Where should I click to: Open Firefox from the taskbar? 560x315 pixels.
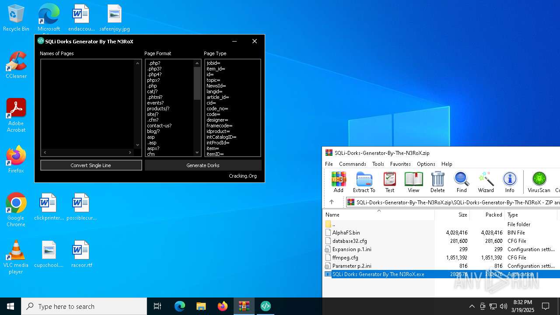pos(223,306)
